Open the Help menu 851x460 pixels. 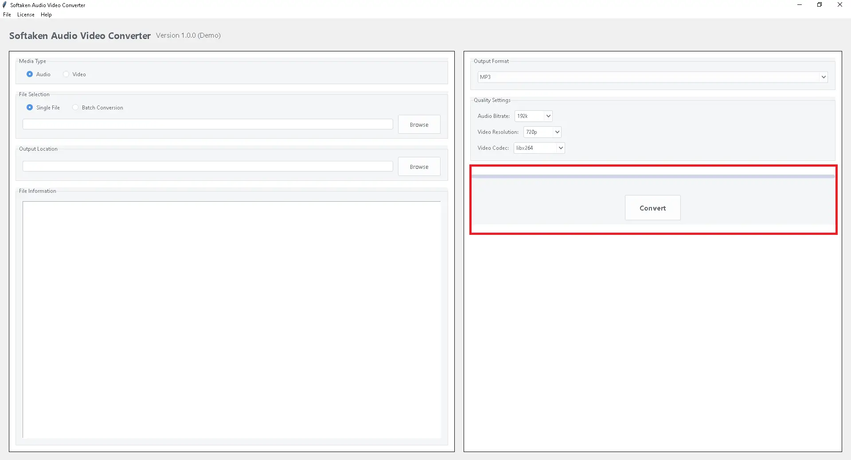[46, 15]
